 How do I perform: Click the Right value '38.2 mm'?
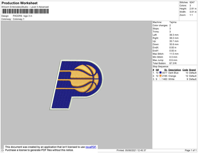pyautogui.click(x=174, y=38)
